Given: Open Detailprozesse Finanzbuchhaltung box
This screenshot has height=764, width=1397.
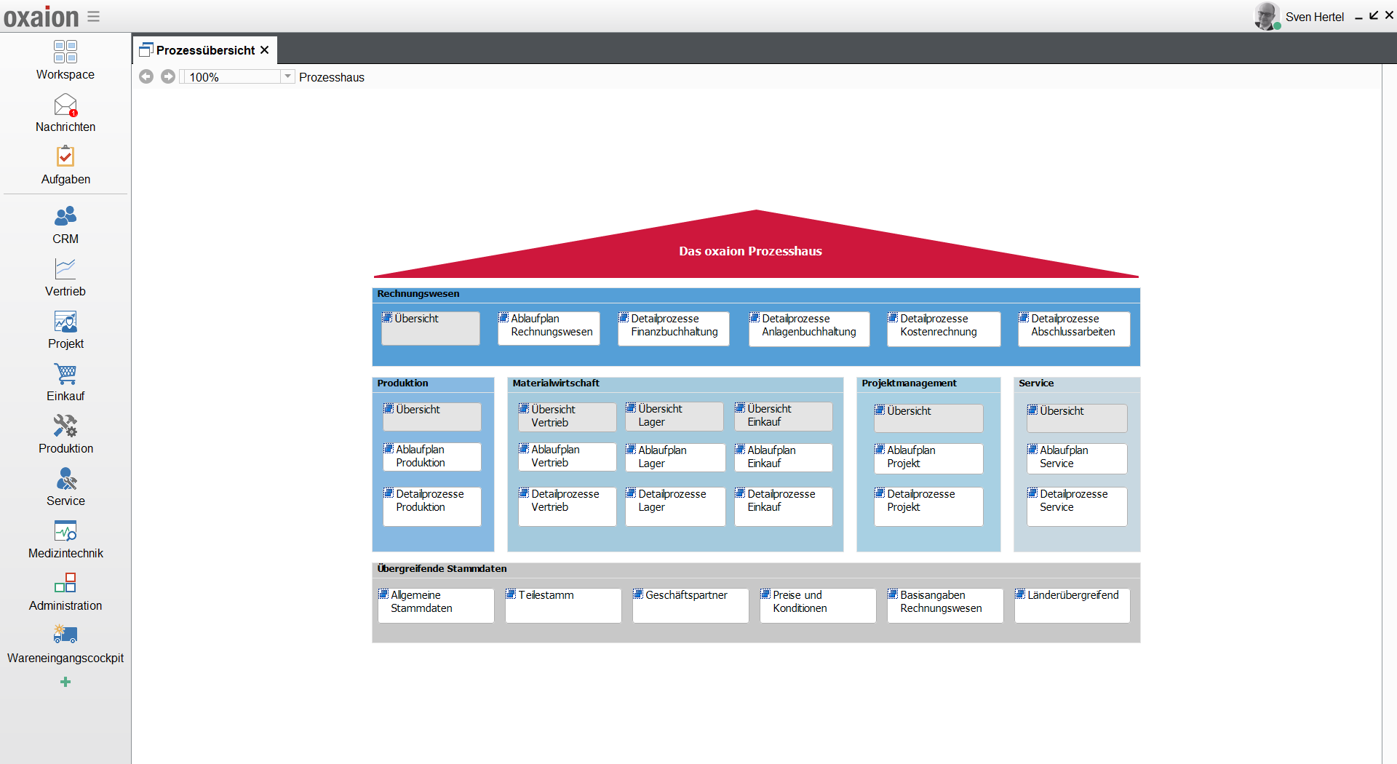Looking at the screenshot, I should coord(674,328).
